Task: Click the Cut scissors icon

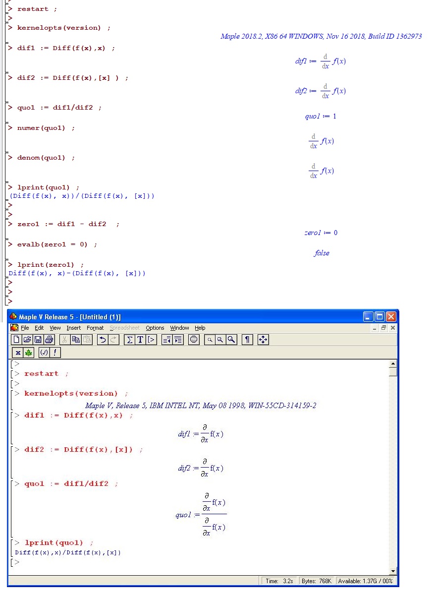Action: tap(64, 340)
